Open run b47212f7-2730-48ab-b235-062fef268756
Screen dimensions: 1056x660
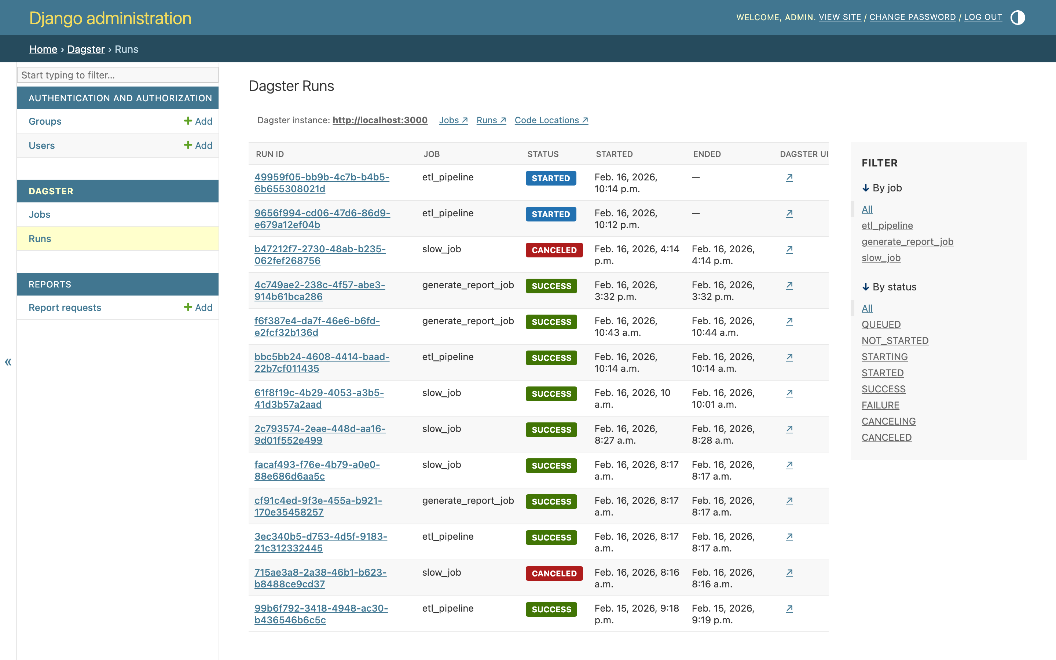point(320,254)
